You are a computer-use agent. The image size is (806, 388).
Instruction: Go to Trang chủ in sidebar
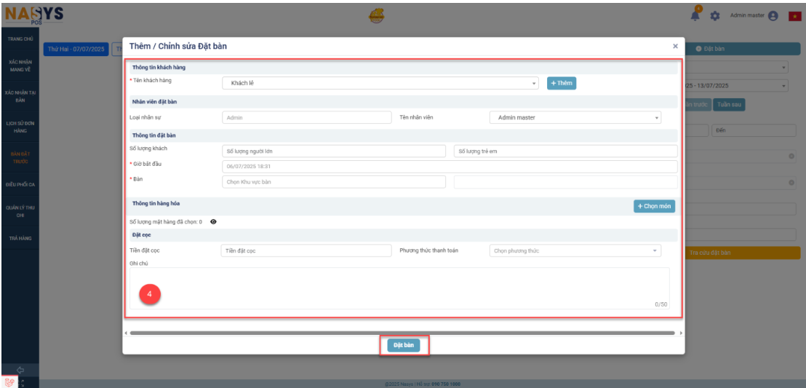click(x=20, y=39)
